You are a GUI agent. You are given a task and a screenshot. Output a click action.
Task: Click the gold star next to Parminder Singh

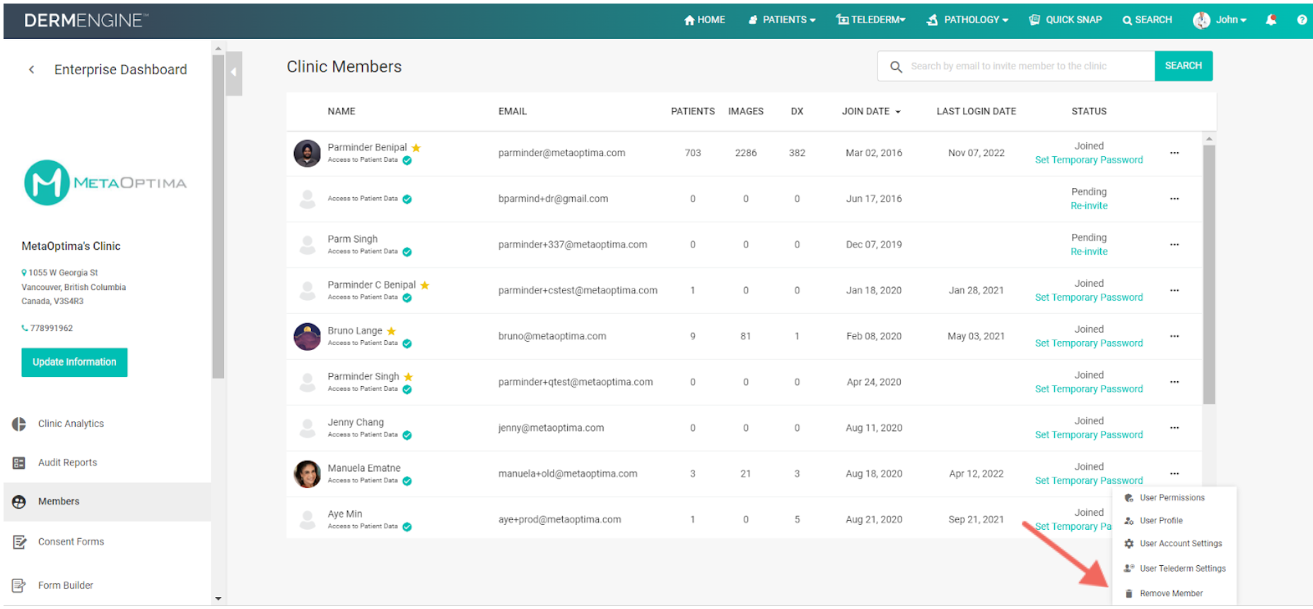point(408,377)
